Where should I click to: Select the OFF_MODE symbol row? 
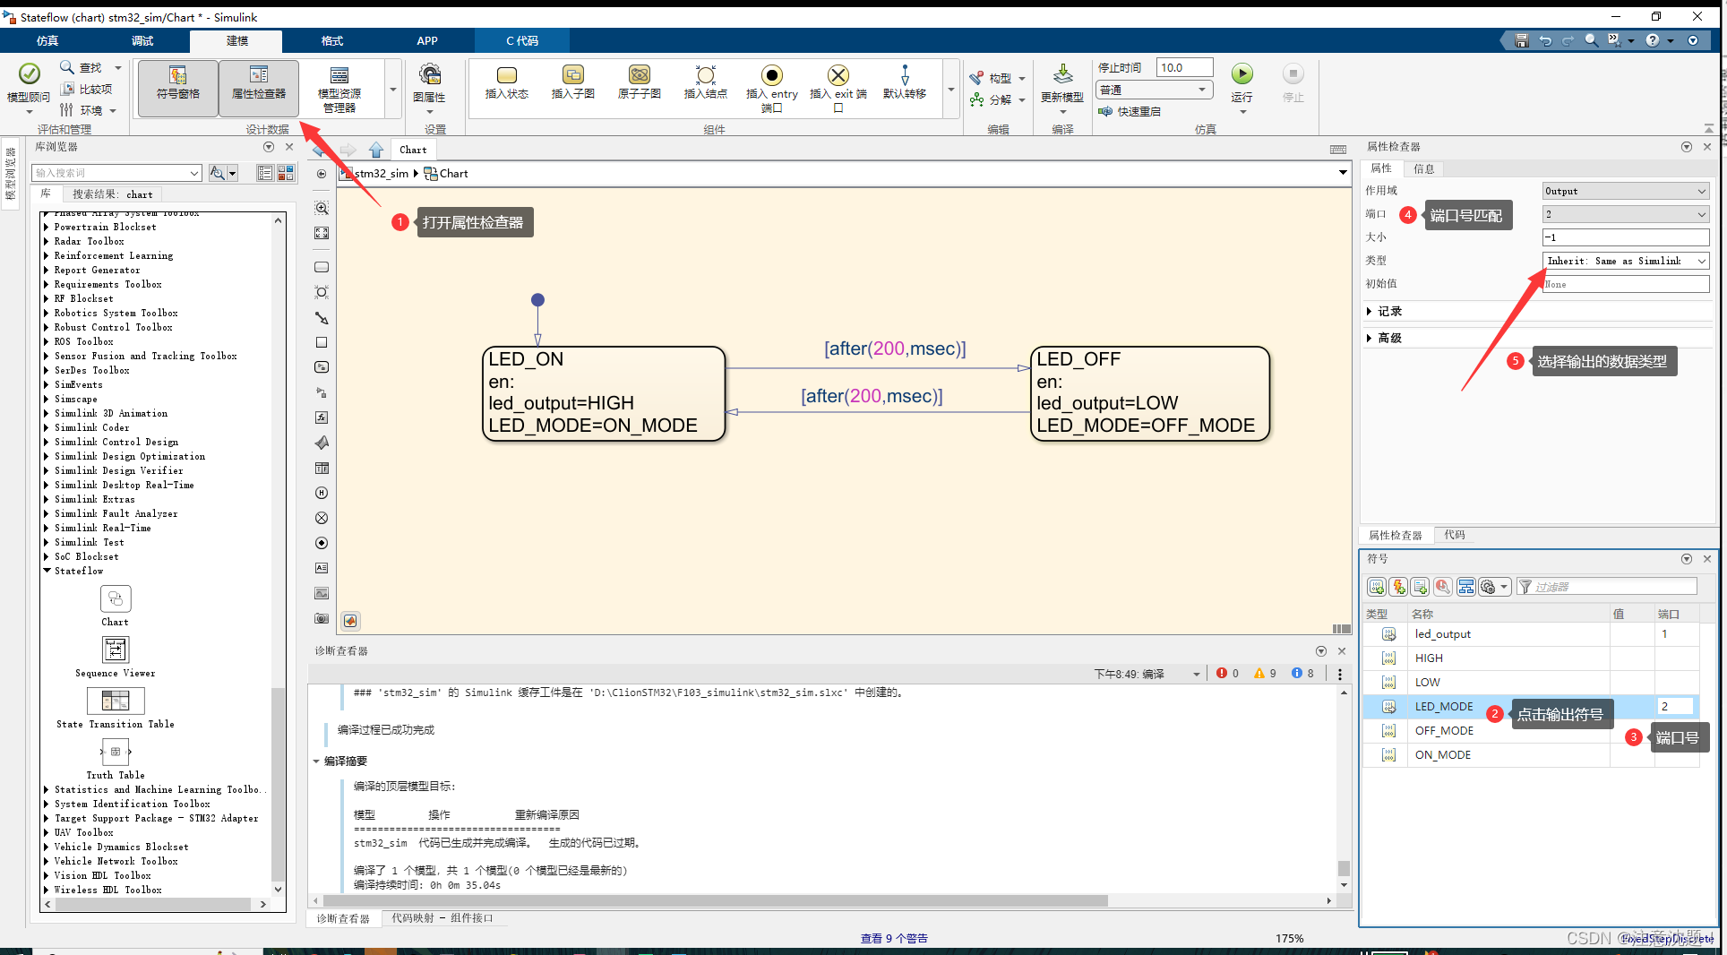1530,731
